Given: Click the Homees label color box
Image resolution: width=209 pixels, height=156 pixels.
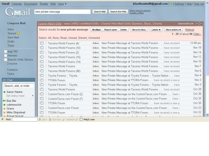Looking at the screenshot, I should click(6, 56).
